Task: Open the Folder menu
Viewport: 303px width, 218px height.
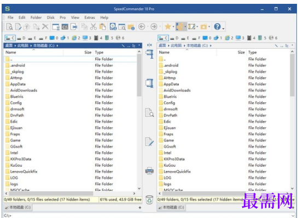Action: tap(36, 17)
